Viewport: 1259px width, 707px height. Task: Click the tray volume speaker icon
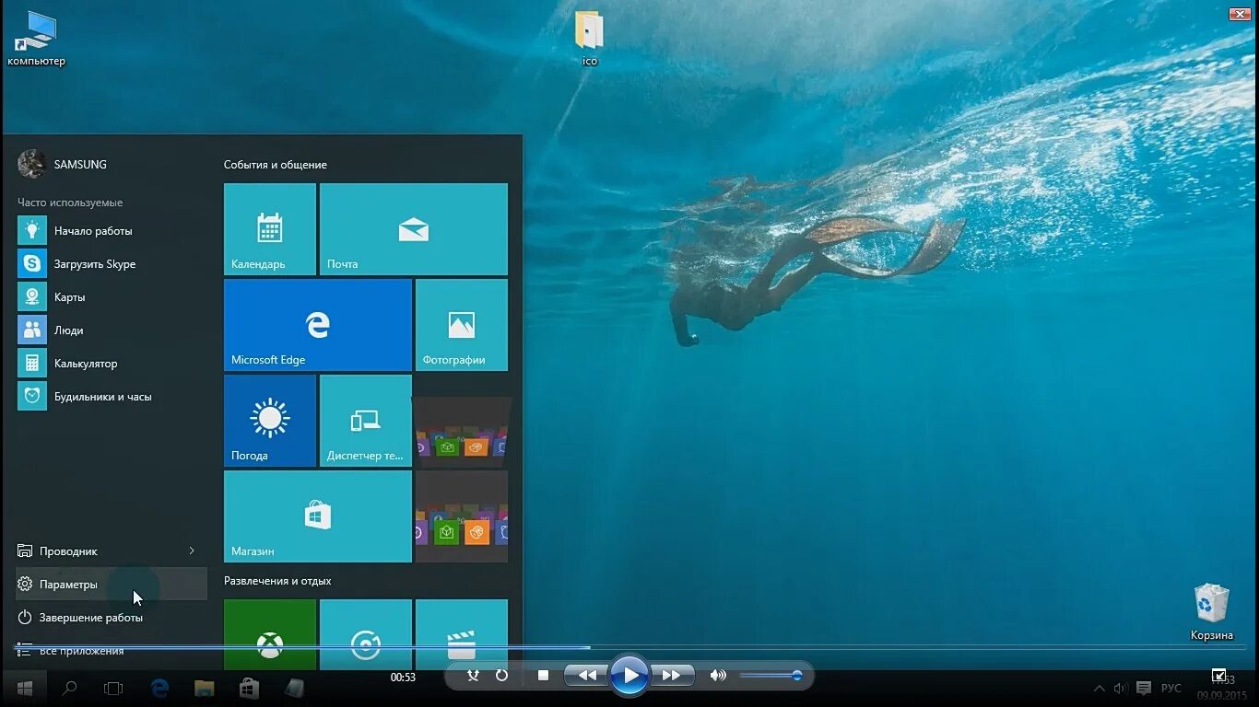coord(1121,689)
